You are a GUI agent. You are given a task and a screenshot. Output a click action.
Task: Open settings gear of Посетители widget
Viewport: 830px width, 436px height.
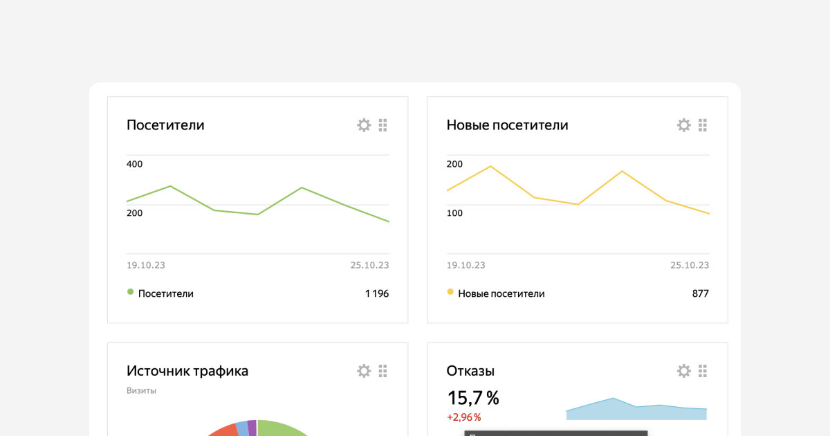(364, 125)
